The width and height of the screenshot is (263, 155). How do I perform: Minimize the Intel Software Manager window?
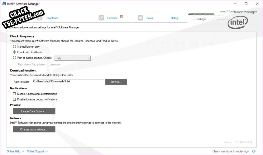pyautogui.click(x=235, y=4)
